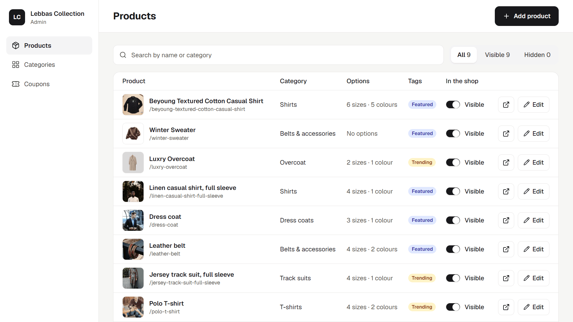
Task: Open Winter Sweater external link icon
Action: 506,134
